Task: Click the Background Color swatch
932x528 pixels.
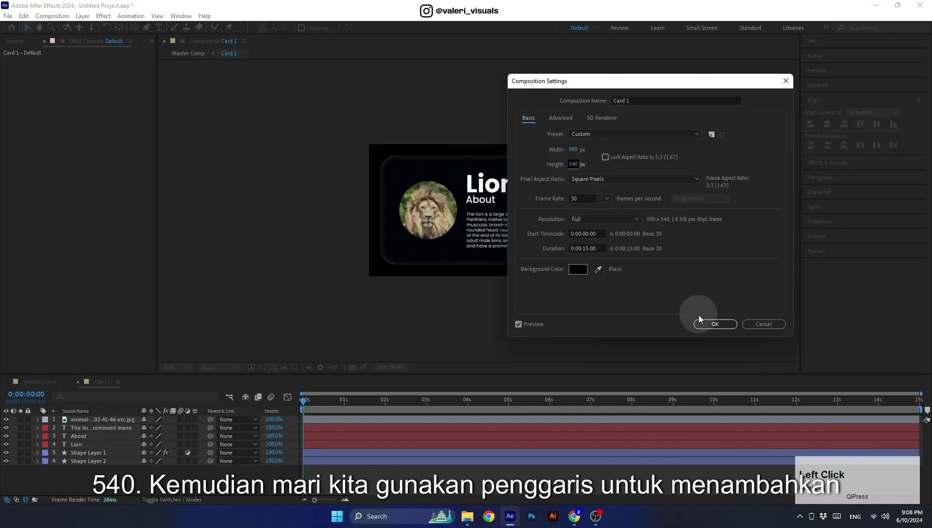Action: point(578,269)
